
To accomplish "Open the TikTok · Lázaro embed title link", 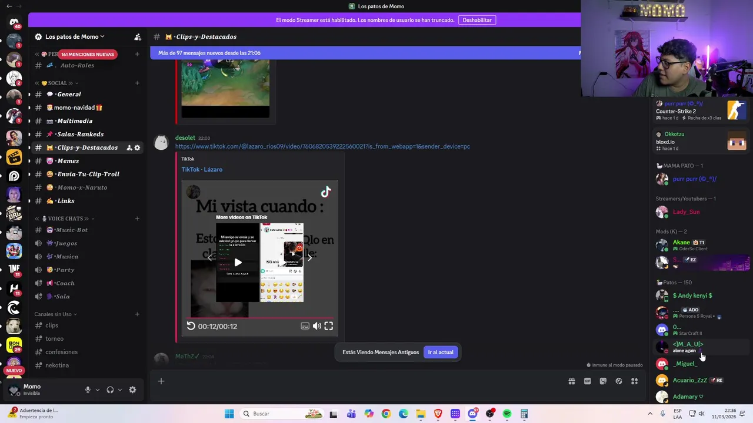I will (x=202, y=169).
